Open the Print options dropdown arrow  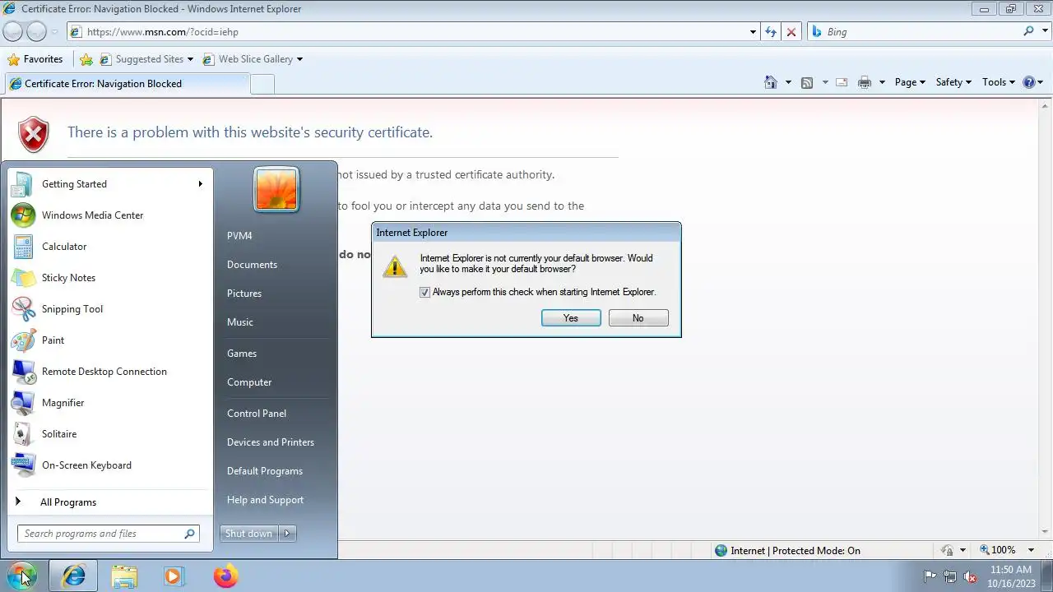click(882, 82)
